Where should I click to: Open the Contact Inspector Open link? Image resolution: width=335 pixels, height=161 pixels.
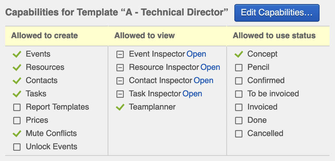pyautogui.click(x=203, y=80)
